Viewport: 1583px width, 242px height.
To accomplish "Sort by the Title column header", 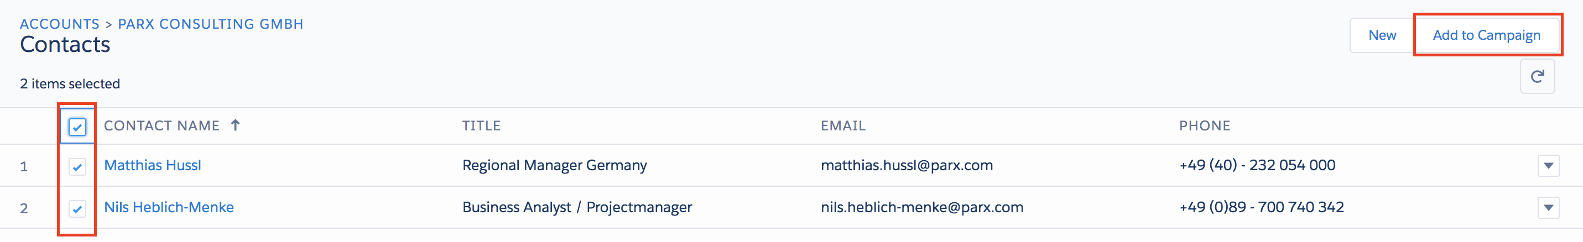I will (x=481, y=126).
